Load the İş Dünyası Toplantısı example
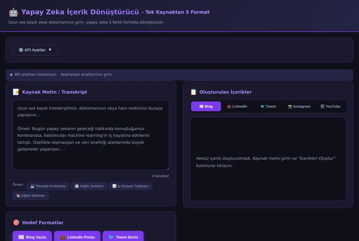This screenshot has height=241, width=359. click(x=130, y=186)
